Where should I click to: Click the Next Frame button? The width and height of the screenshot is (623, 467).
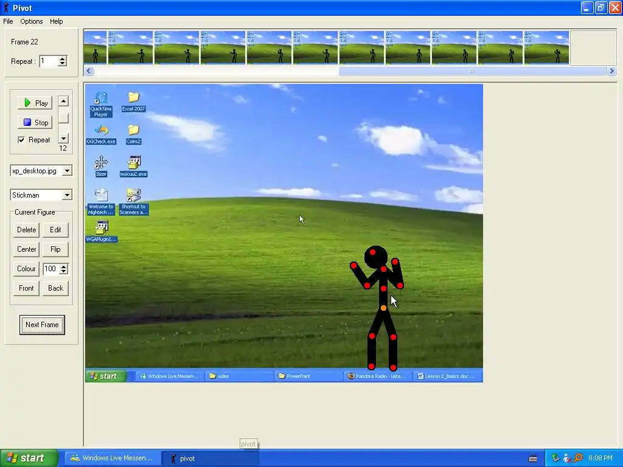tap(42, 325)
